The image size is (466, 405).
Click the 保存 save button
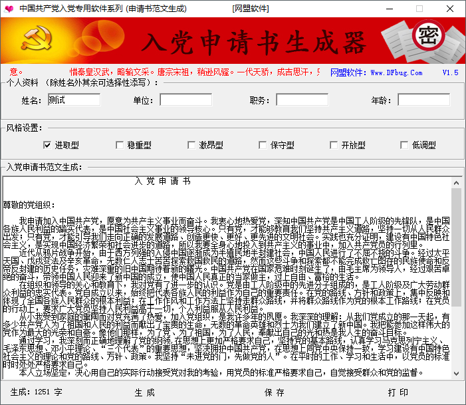pyautogui.click(x=275, y=393)
